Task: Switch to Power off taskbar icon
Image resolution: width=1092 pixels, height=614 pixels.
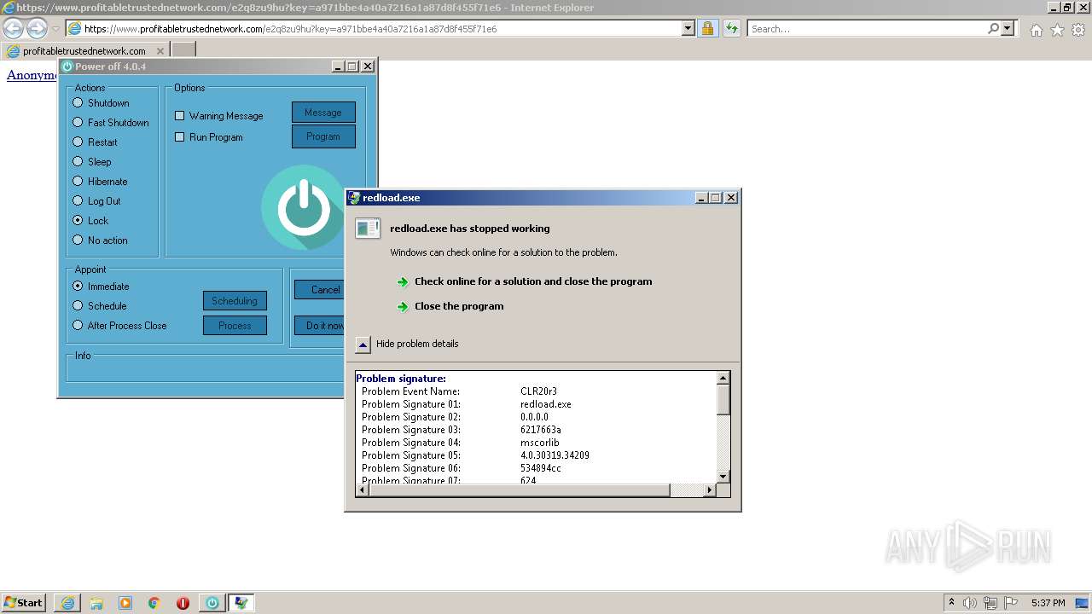Action: click(212, 603)
